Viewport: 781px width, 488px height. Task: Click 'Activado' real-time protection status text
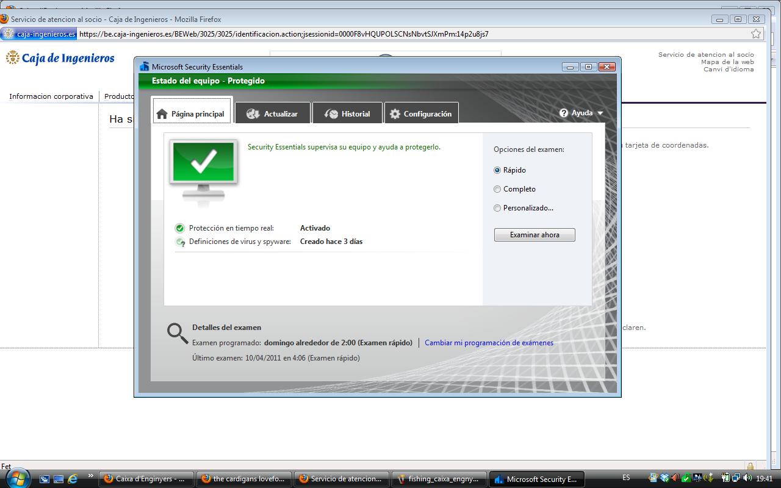pyautogui.click(x=315, y=228)
